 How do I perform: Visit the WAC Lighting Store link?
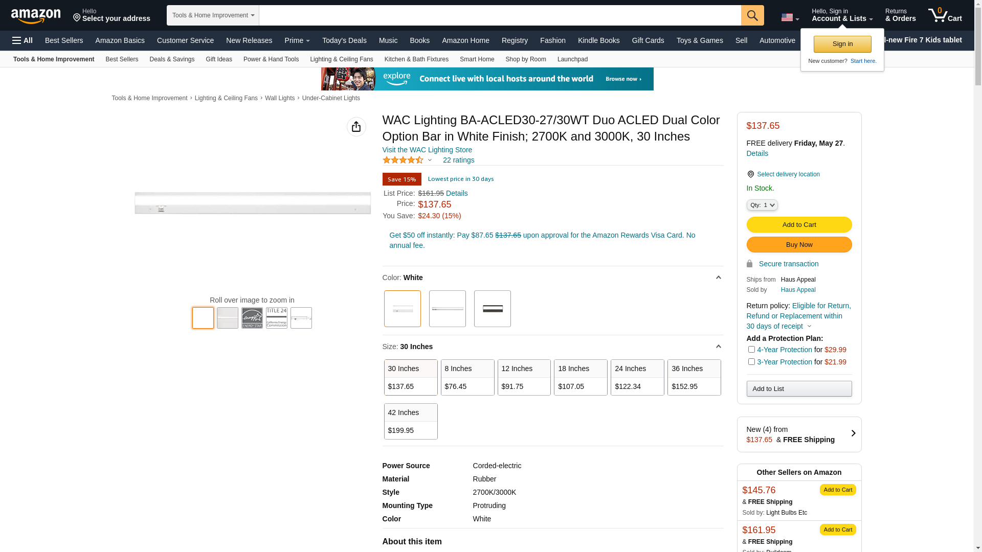click(x=427, y=150)
